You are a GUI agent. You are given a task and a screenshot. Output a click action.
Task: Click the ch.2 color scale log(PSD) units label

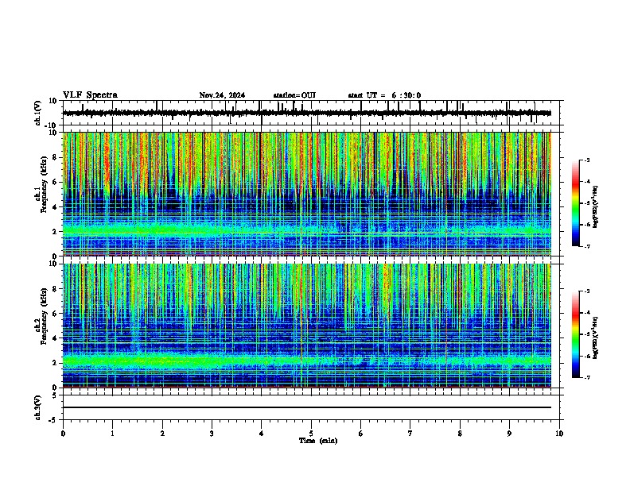click(596, 337)
